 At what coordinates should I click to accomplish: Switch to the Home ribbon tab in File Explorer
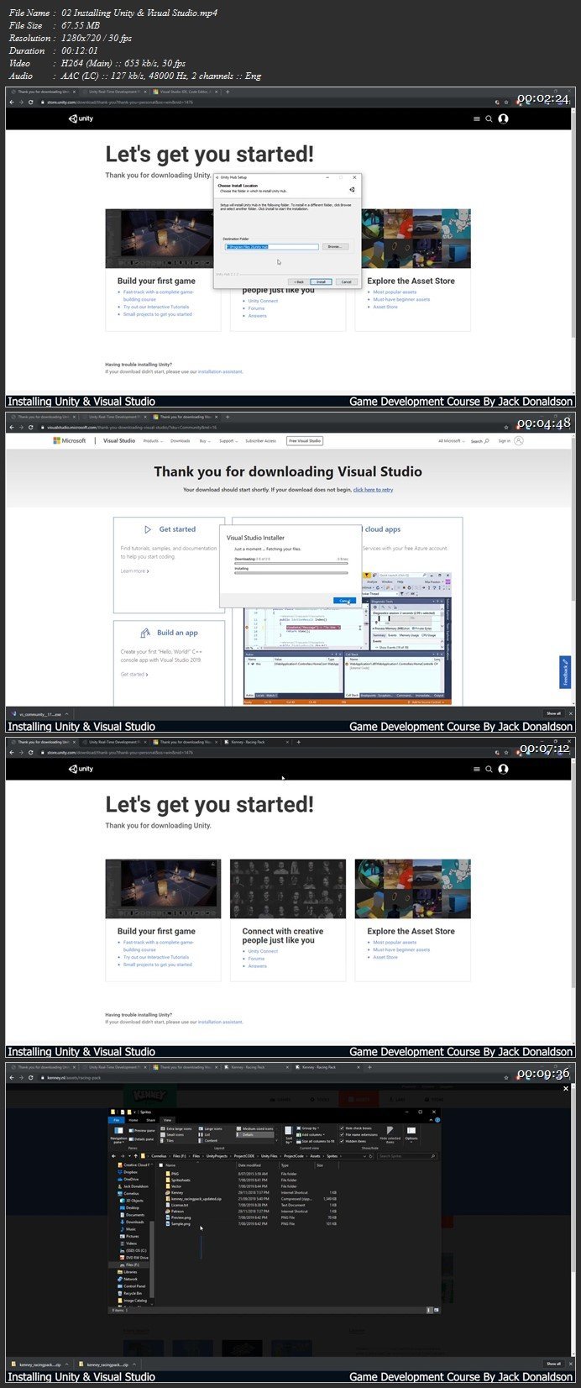pyautogui.click(x=133, y=1120)
